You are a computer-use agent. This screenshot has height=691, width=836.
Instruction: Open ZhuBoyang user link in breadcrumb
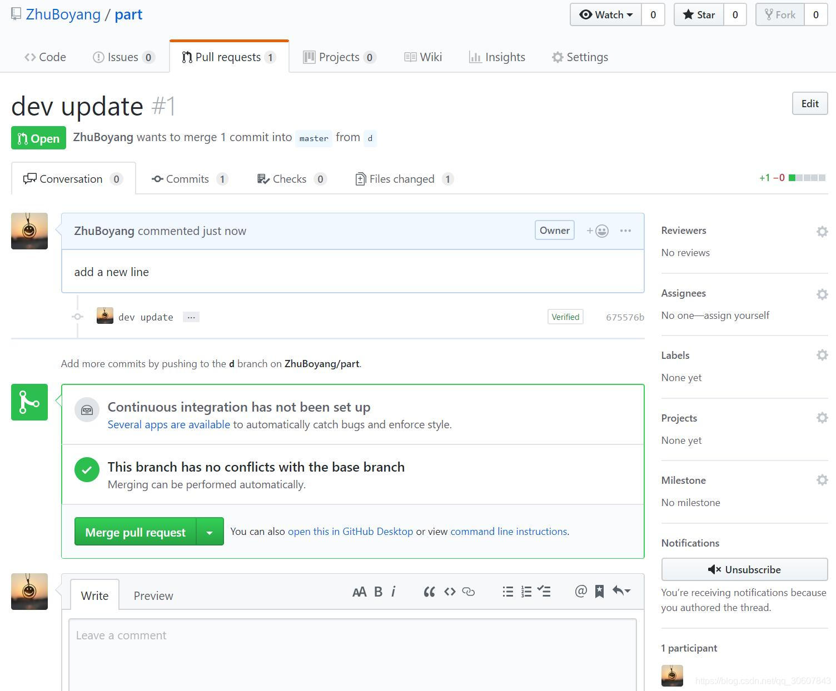63,14
